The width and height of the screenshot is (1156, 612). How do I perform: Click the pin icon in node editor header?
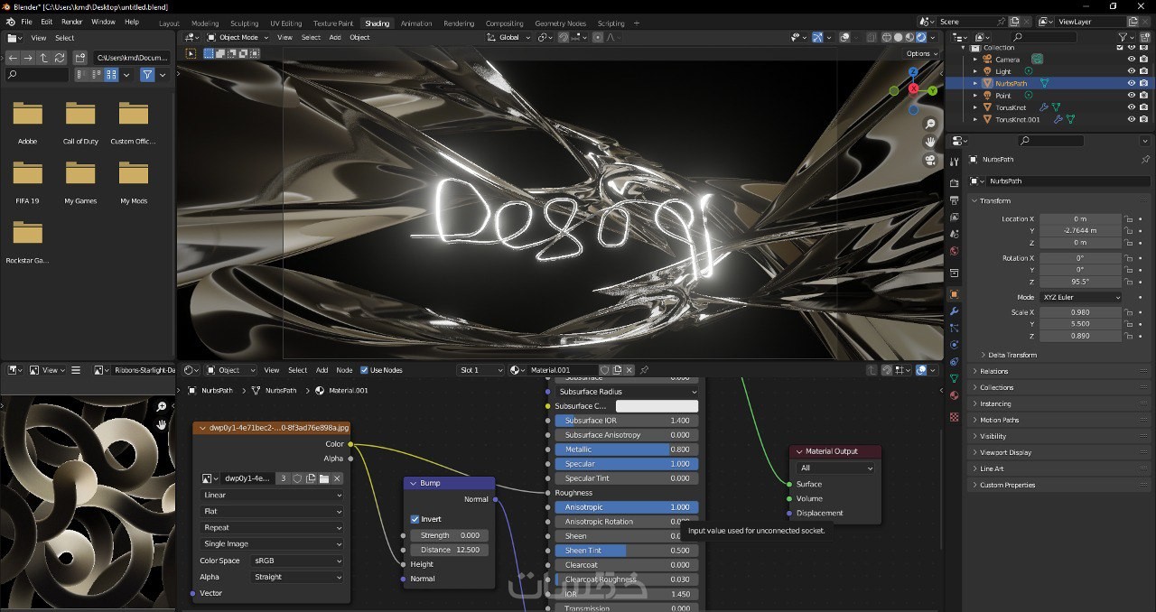point(644,370)
